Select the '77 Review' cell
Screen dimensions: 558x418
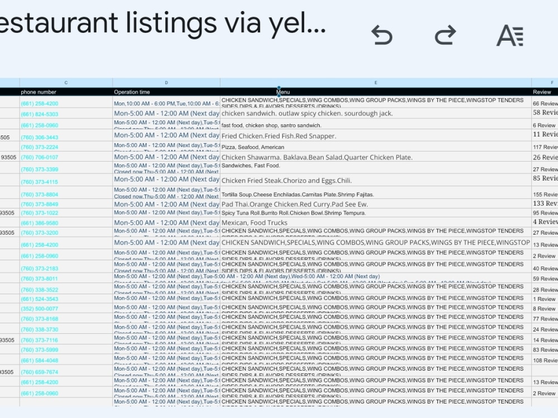click(x=545, y=318)
